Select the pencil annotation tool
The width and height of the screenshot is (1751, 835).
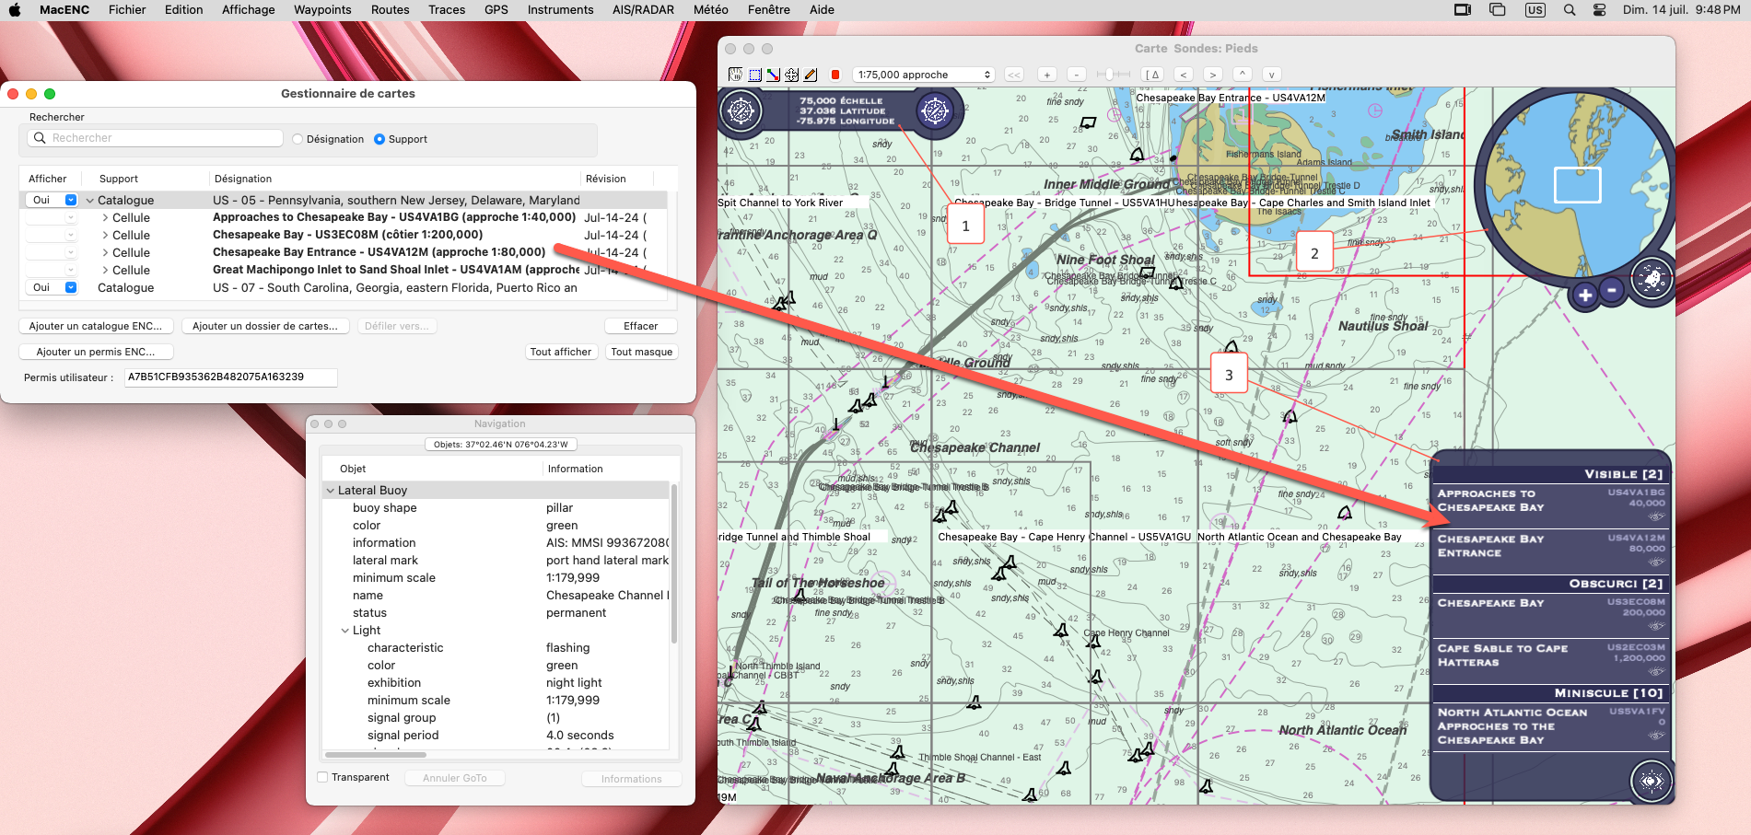[x=811, y=75]
